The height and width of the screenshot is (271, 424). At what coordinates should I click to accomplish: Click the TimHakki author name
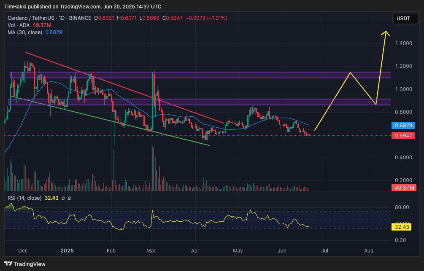(16, 7)
